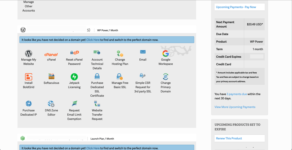Click the Manage Free Basic SSL icon
Viewport: 292px width, 150px height.
tap(120, 77)
